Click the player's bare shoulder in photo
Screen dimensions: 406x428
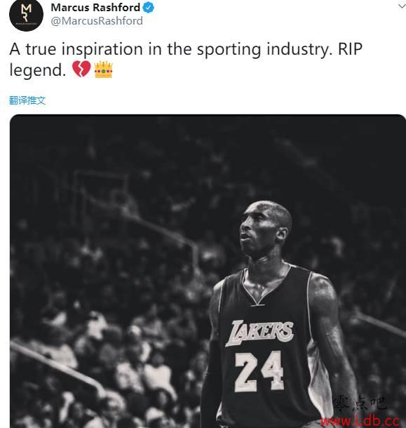click(x=323, y=288)
